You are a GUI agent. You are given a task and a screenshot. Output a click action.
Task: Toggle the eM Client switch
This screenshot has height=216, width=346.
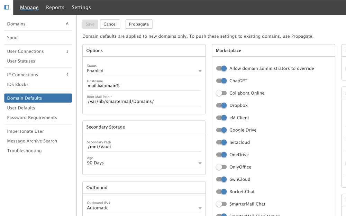221,118
